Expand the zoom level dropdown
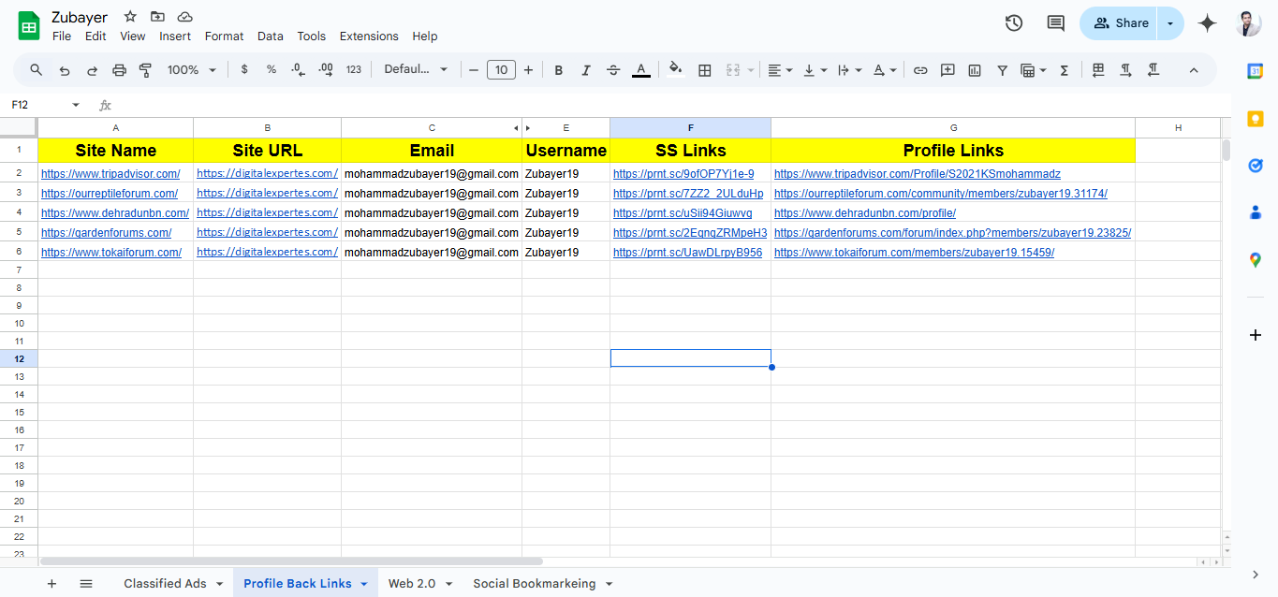This screenshot has width=1278, height=597. coord(191,70)
